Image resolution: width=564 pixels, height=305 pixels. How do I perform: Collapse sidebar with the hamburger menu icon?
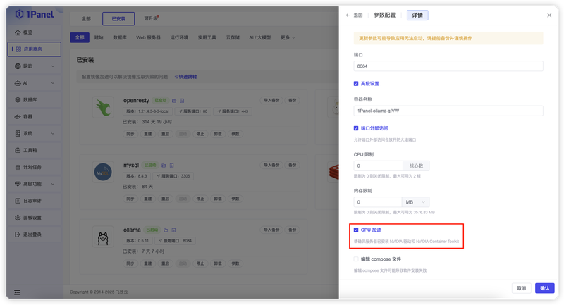click(17, 292)
